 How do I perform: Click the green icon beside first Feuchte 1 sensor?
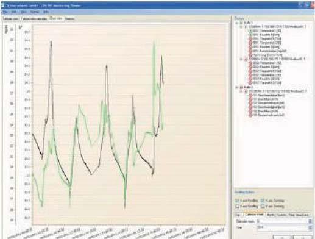coord(250,35)
